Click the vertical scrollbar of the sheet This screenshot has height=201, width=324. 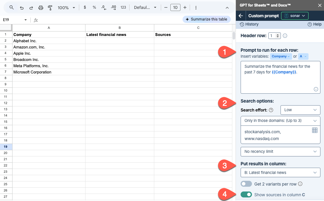(234, 35)
